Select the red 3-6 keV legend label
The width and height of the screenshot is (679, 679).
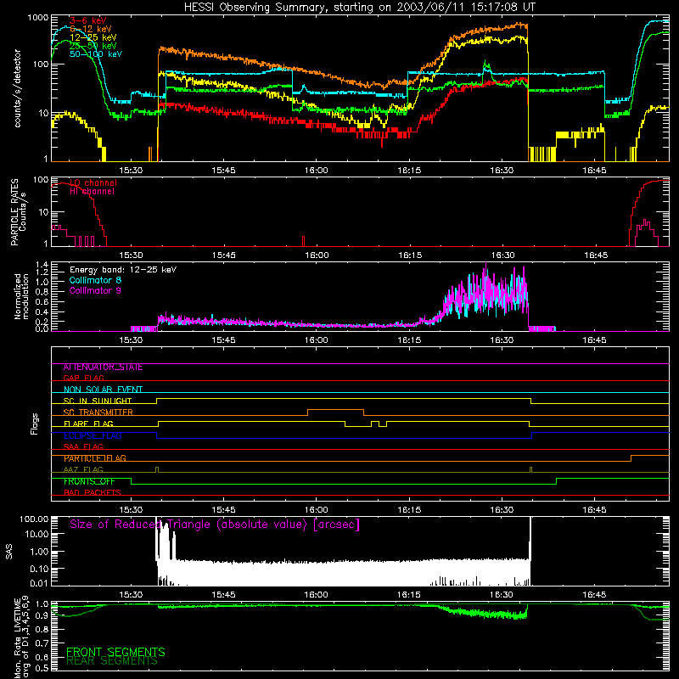click(x=88, y=20)
